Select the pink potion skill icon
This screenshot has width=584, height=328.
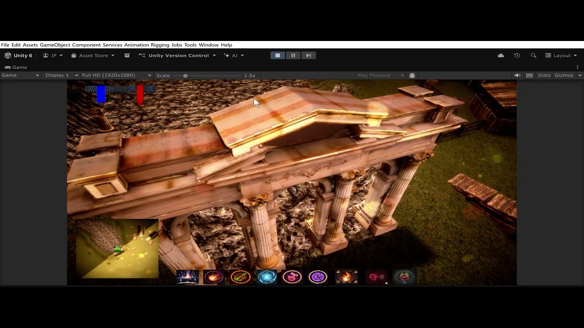click(x=292, y=277)
